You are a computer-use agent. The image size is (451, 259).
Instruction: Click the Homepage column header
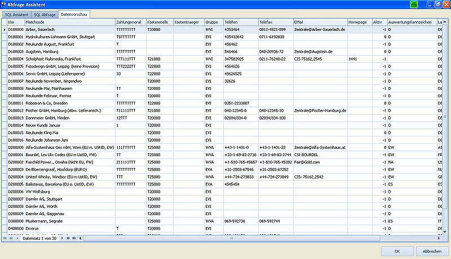point(360,22)
